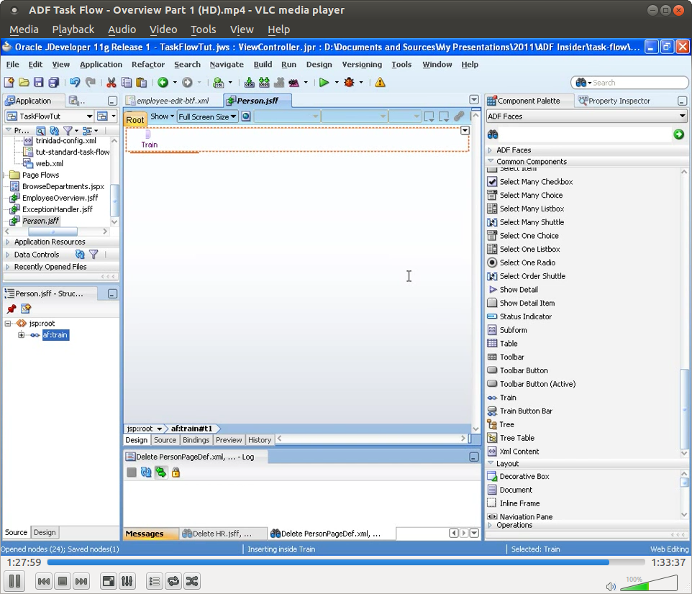Screen dimensions: 692x594
Task: Run the application with the green Run icon
Action: pos(323,82)
